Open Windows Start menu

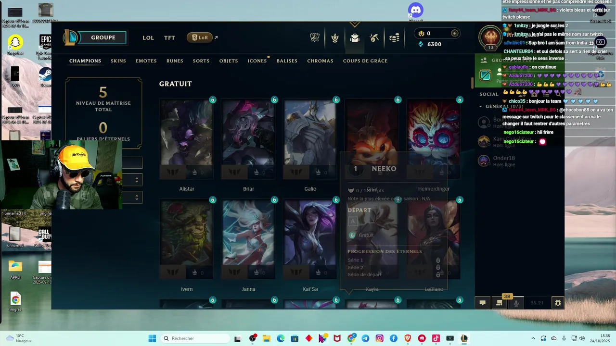click(x=152, y=338)
